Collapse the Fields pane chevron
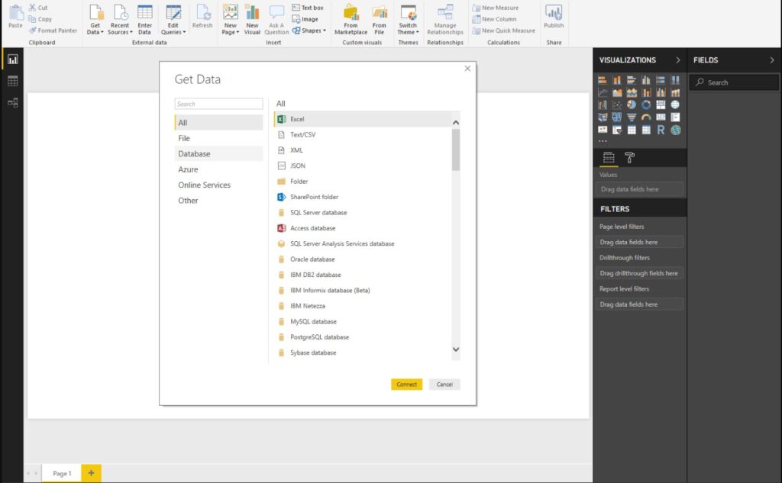The image size is (782, 483). pos(772,60)
